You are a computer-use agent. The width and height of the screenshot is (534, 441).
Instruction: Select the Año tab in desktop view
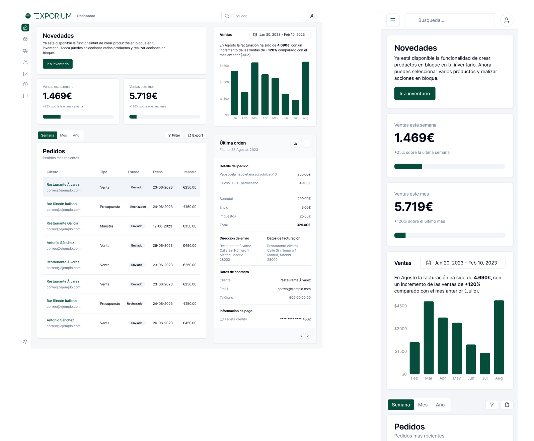(x=76, y=136)
